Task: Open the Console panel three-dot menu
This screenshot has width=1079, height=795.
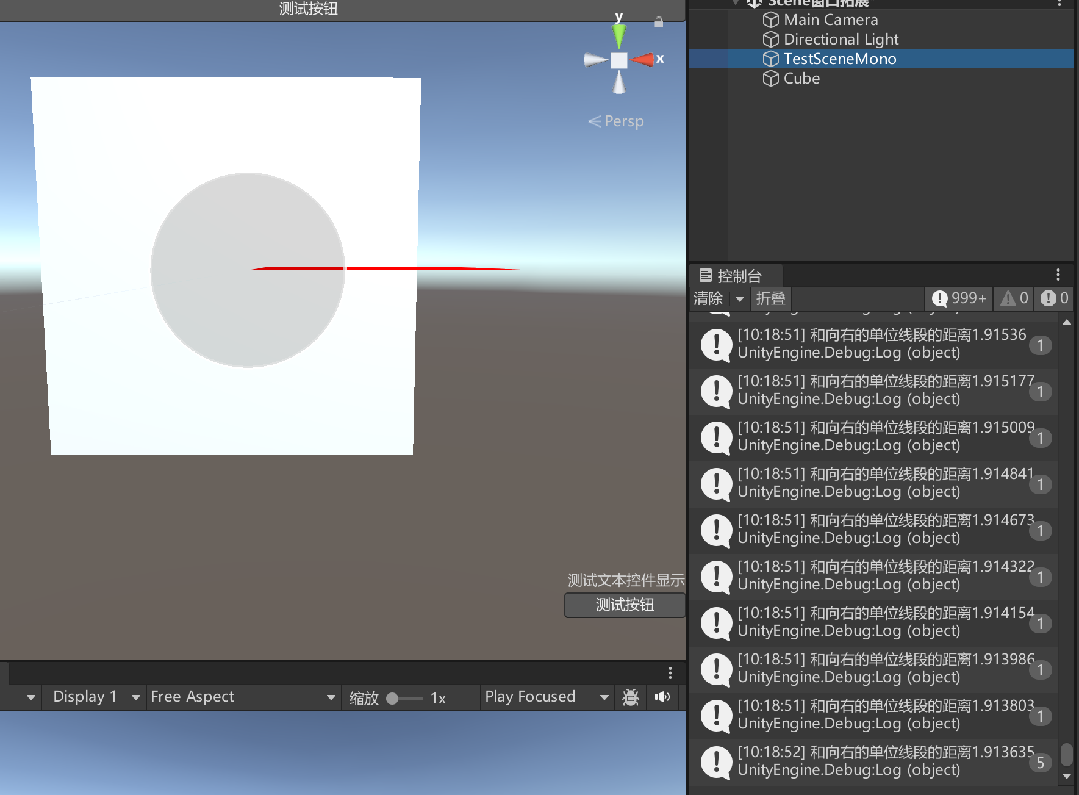Action: [1058, 275]
